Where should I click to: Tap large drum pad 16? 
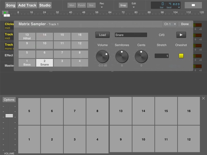189,111
